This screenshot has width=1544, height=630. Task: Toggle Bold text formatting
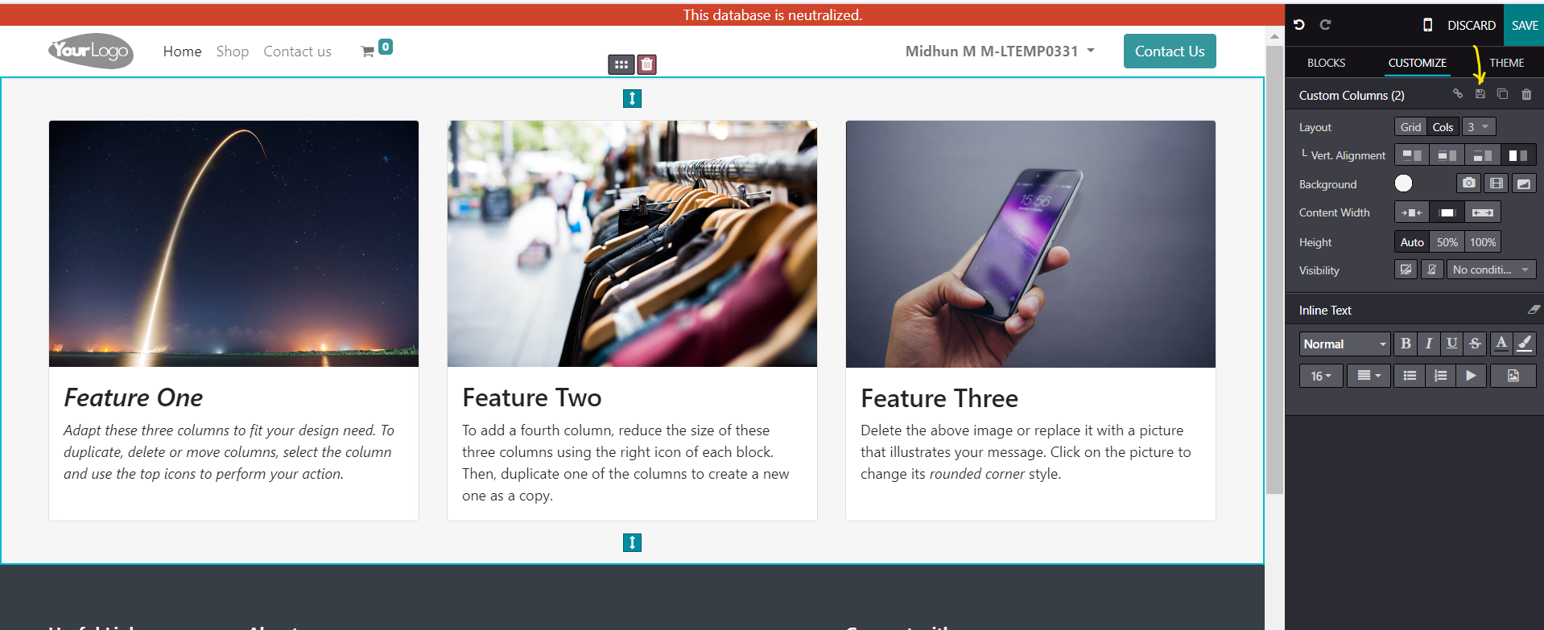click(x=1406, y=344)
